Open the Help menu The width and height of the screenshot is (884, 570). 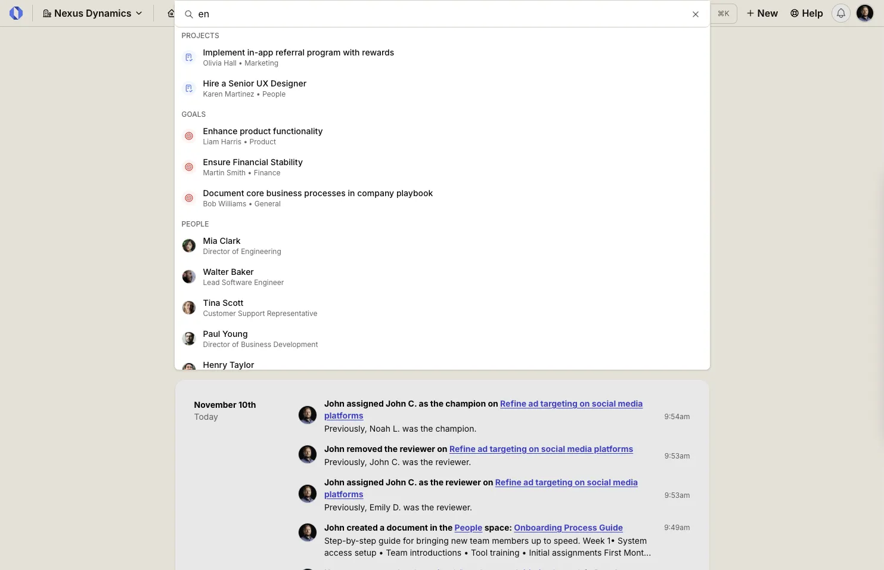pos(806,13)
